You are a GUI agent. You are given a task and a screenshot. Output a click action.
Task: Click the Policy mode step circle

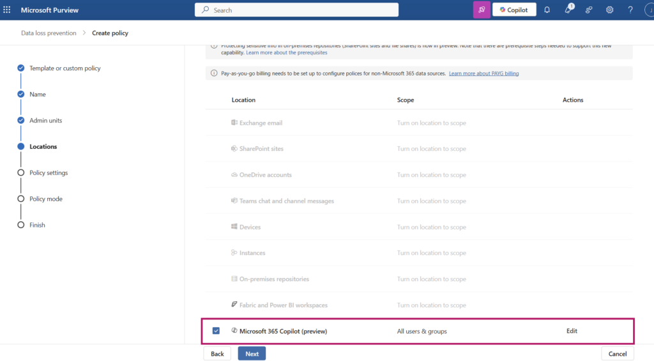[21, 199]
